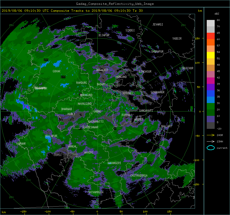This screenshot has width=230, height=215.
Task: Click the 'GADAG' radar center label
Action: coord(97,111)
